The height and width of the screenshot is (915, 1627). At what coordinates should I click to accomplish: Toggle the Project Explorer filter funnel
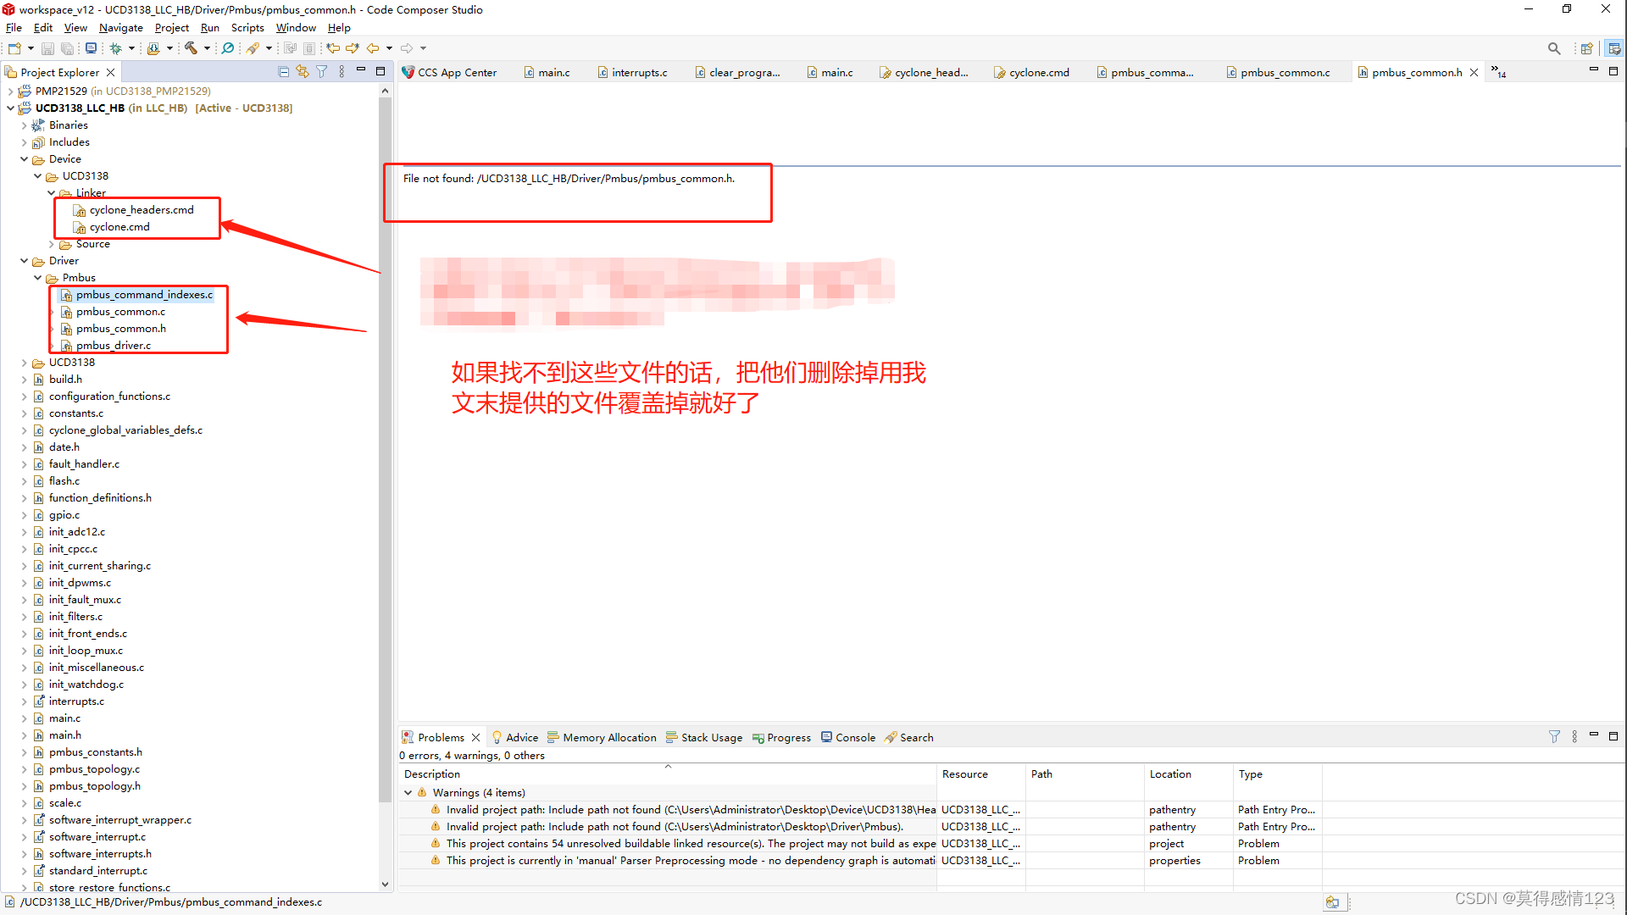click(321, 72)
